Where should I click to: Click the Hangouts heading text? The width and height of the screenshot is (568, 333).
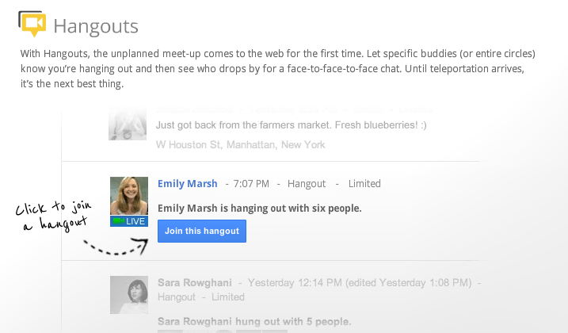tap(96, 26)
